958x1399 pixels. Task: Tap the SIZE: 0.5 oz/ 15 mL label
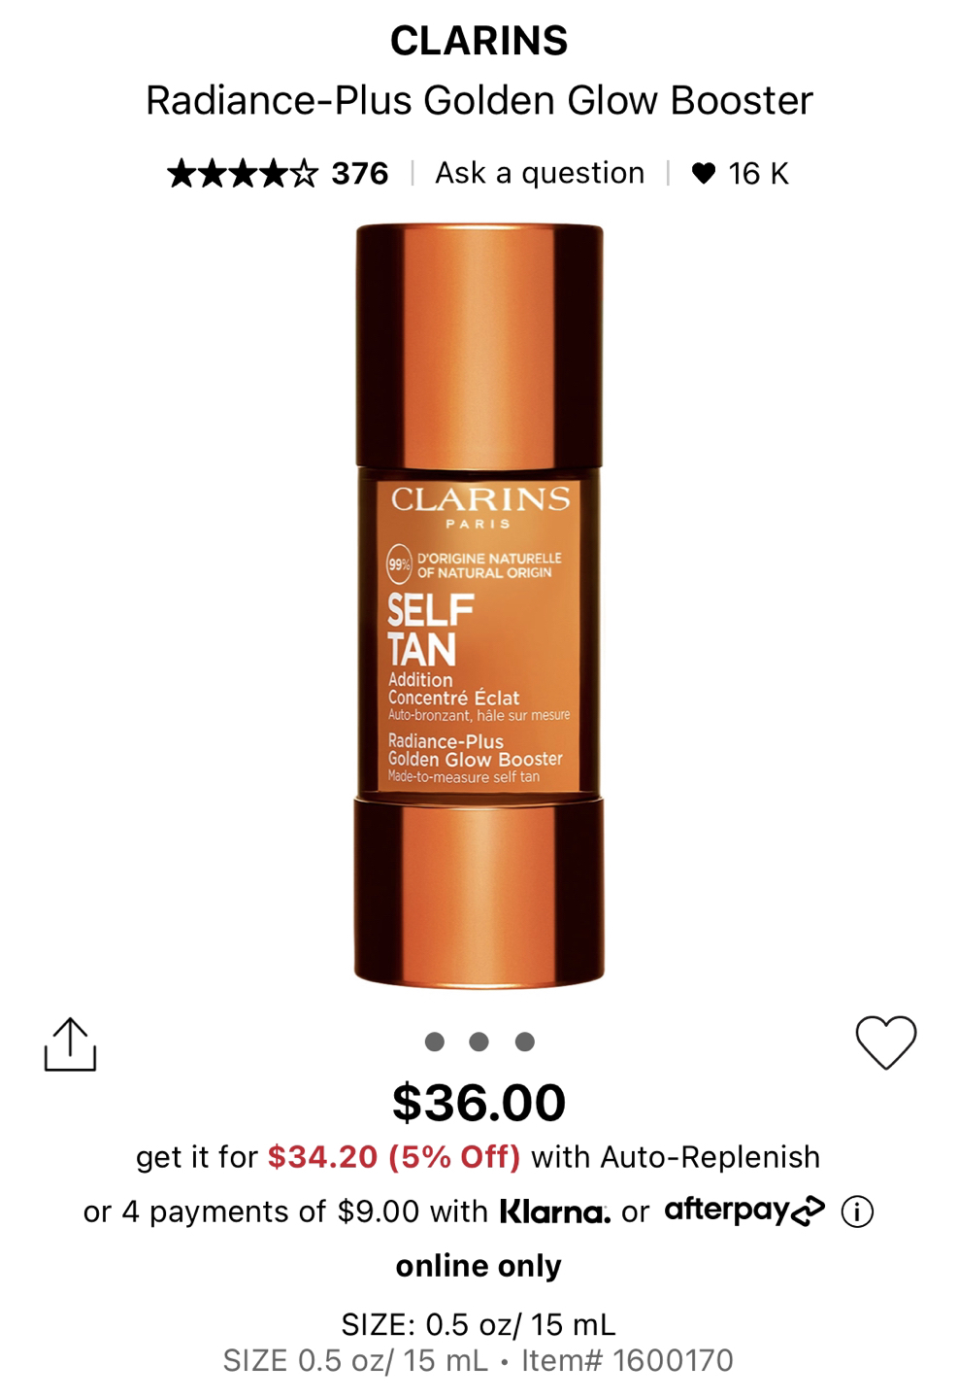(x=479, y=1324)
